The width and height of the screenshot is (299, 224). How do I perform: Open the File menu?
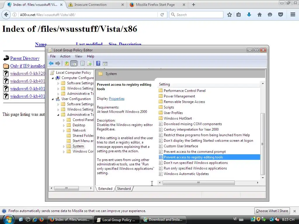point(53,56)
